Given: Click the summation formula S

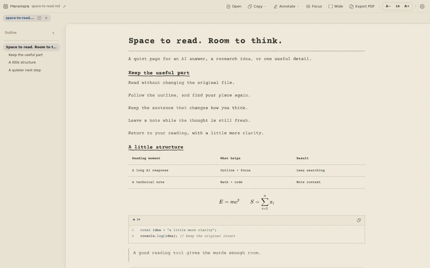Looking at the screenshot, I should point(262,202).
